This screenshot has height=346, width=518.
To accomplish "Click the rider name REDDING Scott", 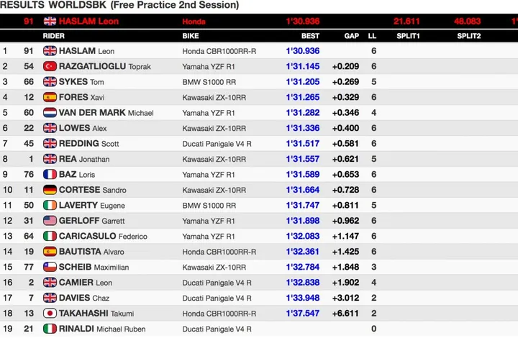I will pyautogui.click(x=89, y=144).
